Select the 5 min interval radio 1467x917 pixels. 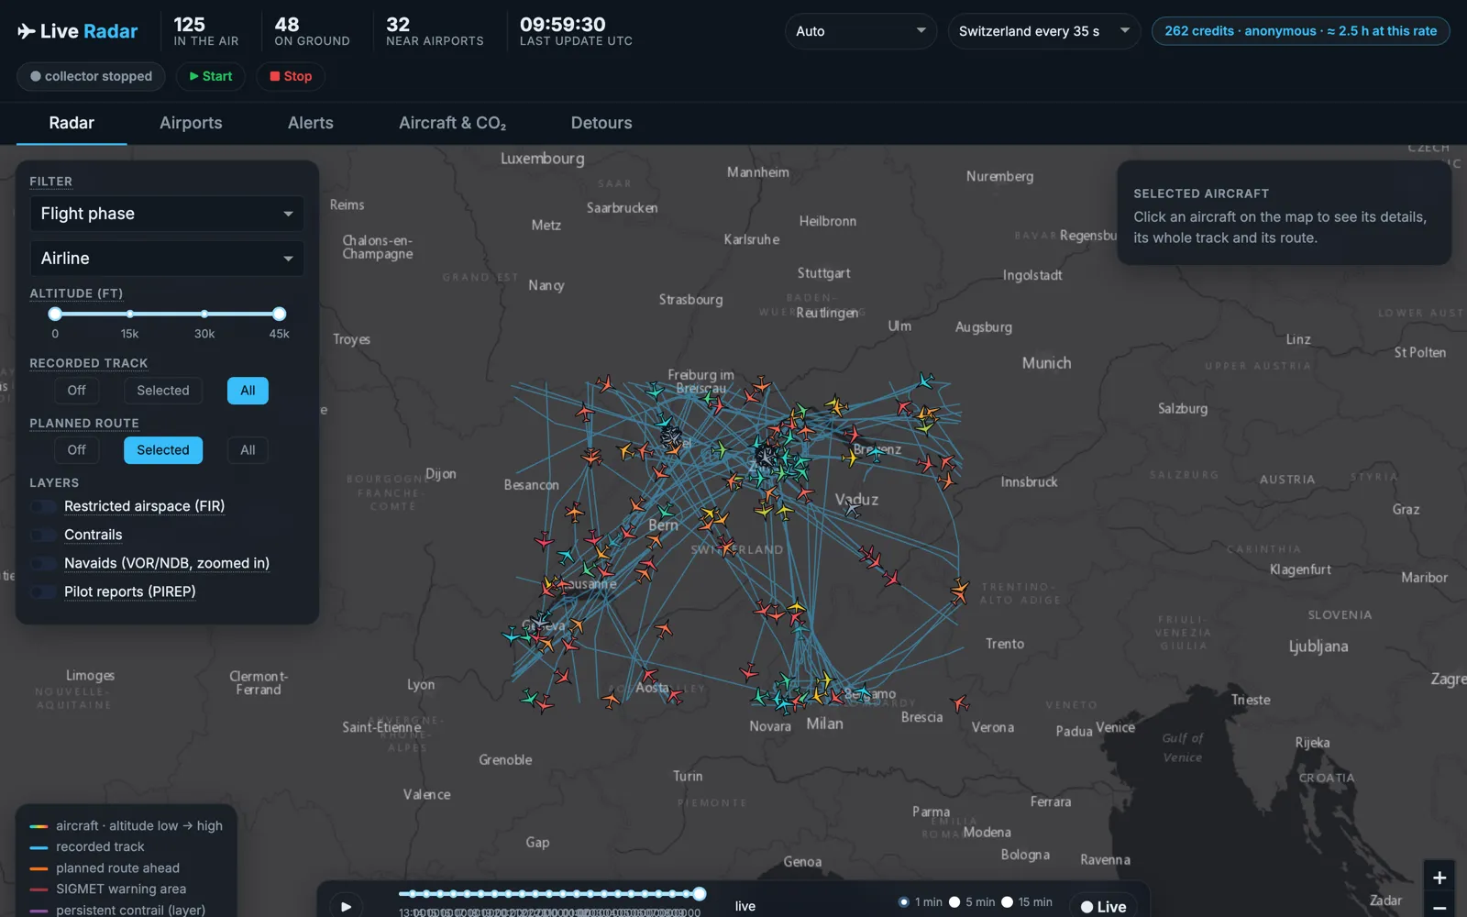point(954,902)
